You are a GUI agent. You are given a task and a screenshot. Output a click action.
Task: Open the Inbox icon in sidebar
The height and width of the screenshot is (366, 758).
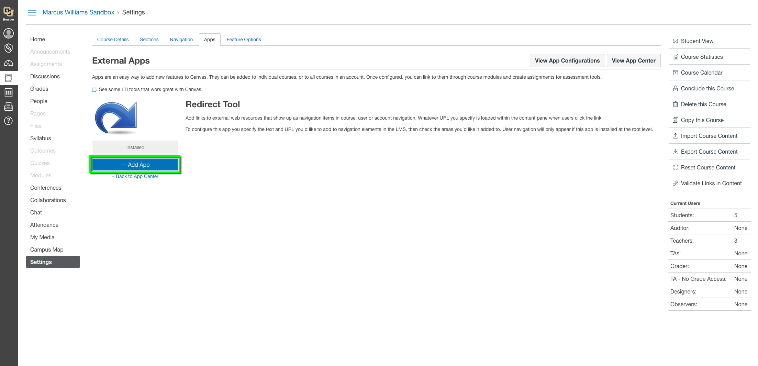[x=9, y=106]
